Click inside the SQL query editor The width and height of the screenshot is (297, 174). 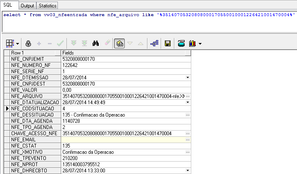pos(150,22)
